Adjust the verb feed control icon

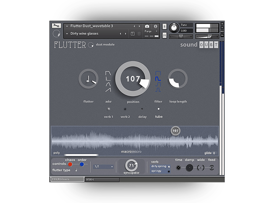pyautogui.click(x=212, y=168)
